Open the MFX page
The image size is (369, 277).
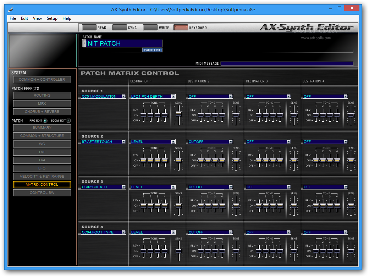[42, 103]
